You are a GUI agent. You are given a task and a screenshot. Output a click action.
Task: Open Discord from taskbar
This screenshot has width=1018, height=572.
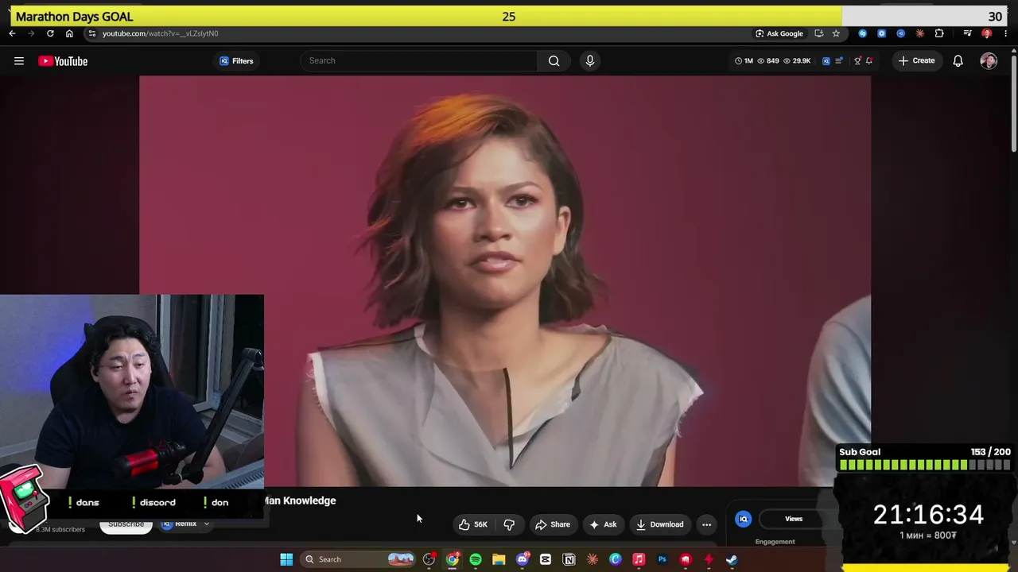click(x=523, y=559)
